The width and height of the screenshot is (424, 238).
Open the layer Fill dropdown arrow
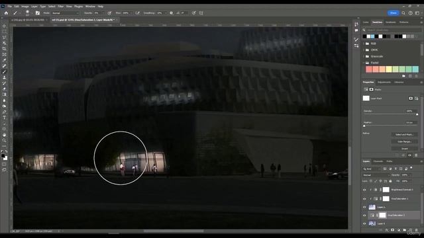(x=410, y=181)
